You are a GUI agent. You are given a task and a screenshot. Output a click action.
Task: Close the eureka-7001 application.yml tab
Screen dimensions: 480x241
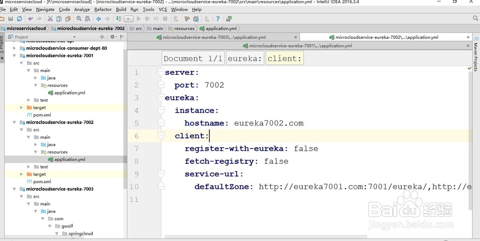468,46
